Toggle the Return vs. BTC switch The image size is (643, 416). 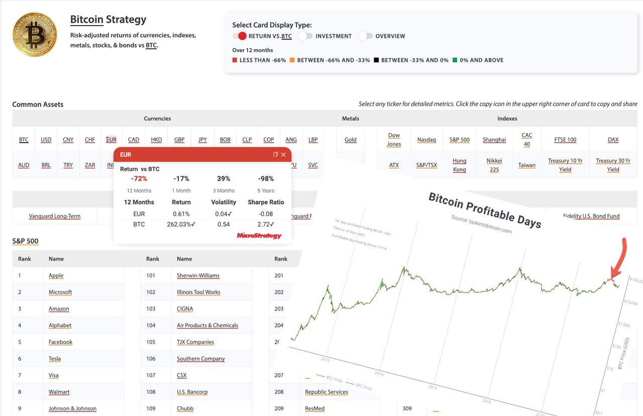(x=240, y=36)
